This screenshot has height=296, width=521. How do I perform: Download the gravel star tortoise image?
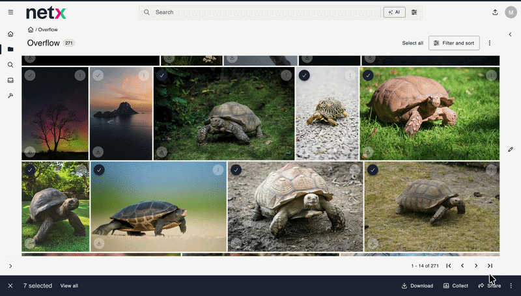(304, 152)
